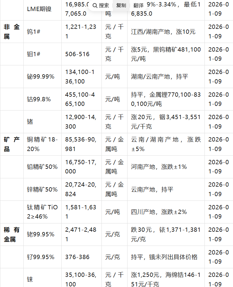Select the 稀有金属 category cell

point(12,235)
